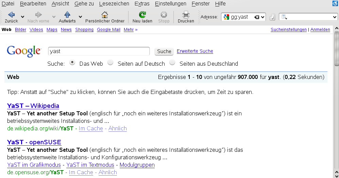Click the vertical scrollbar thumb
Viewport: 339px width, 178px height.
337,49
